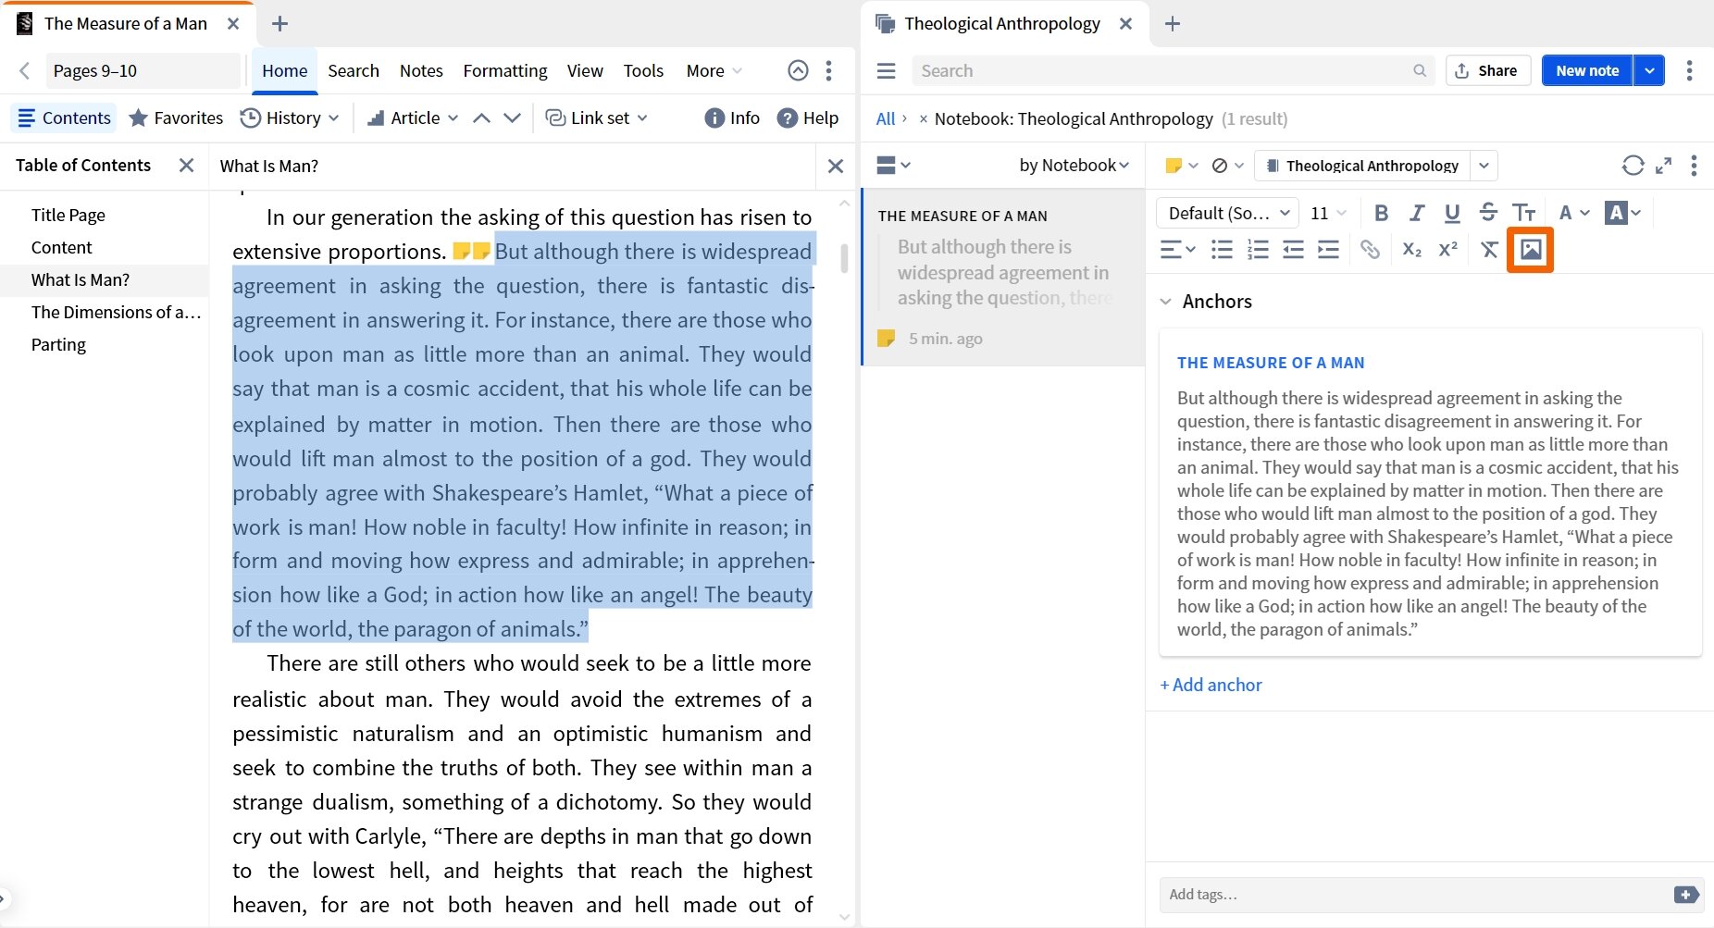Image resolution: width=1714 pixels, height=928 pixels.
Task: Open the Notes tab
Action: 421,70
